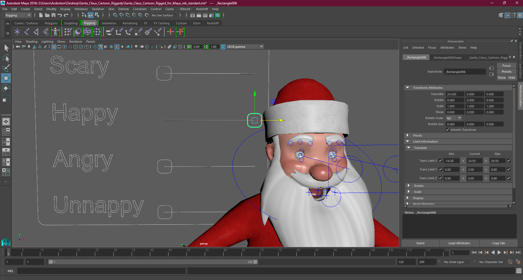Select the arrow Select Tool in toolbox
523x280 pixels.
[x=6, y=48]
